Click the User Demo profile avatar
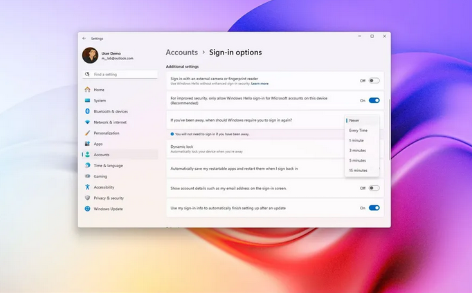 click(90, 55)
